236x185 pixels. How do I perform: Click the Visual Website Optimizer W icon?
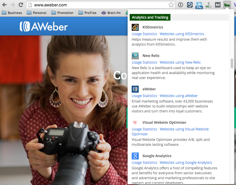pyautogui.click(x=135, y=123)
